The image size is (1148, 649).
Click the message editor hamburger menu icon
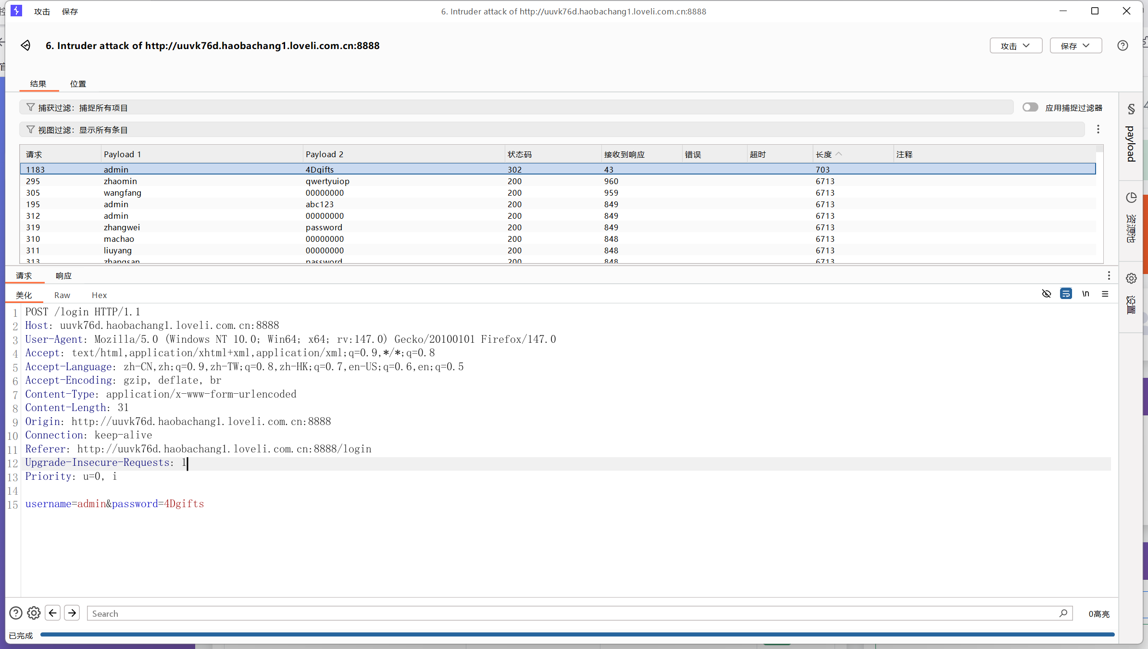point(1105,294)
